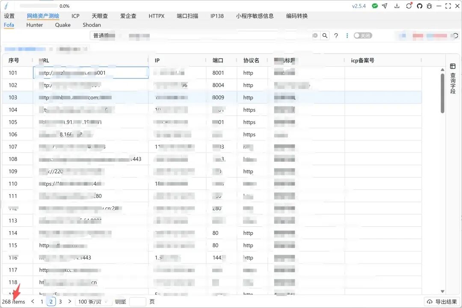Switch to the HTTPX tab
Screen dimensions: 462x308
pyautogui.click(x=157, y=16)
